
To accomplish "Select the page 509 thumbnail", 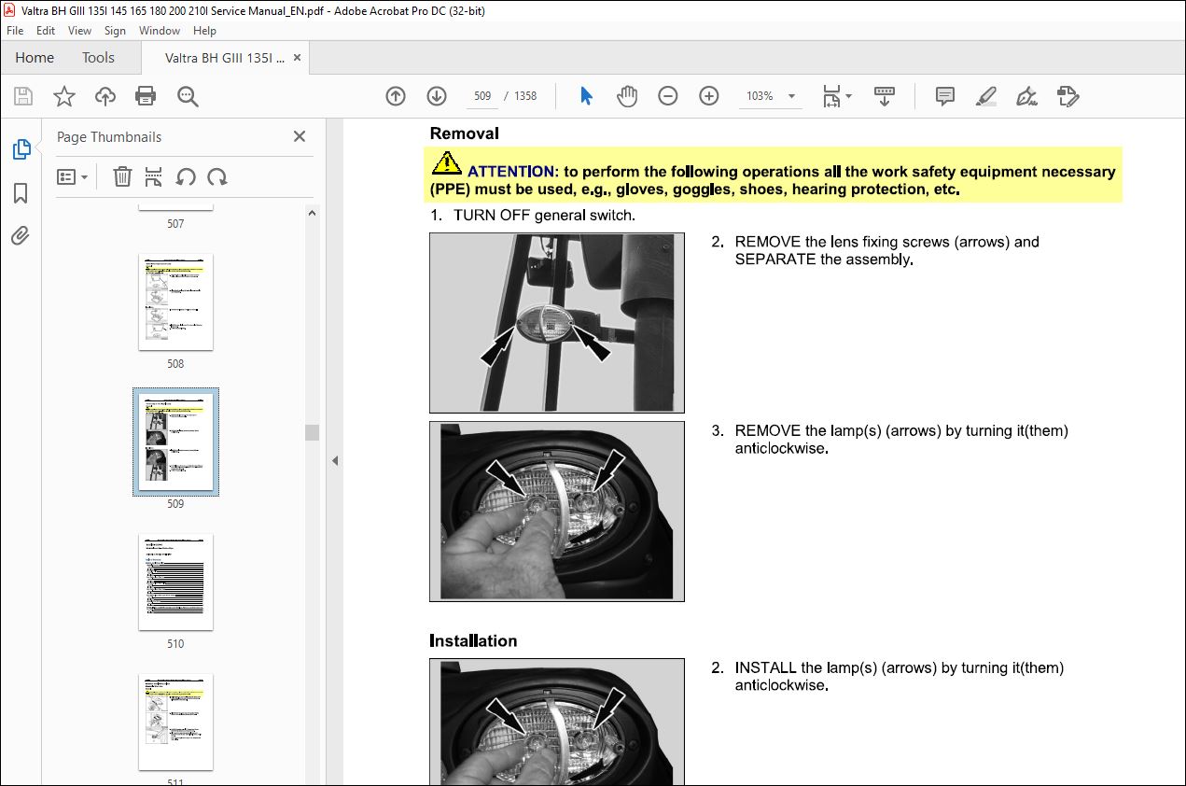I will click(175, 442).
